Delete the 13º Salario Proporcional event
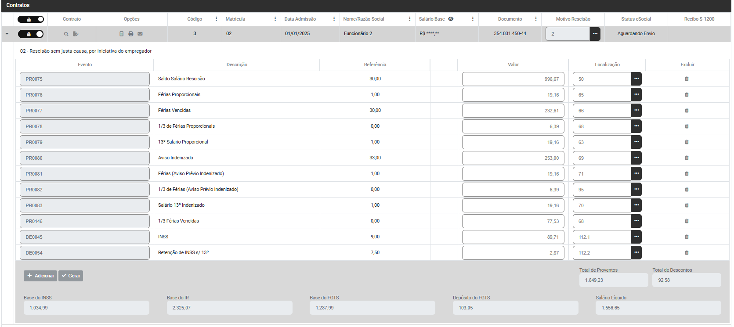 (x=687, y=142)
